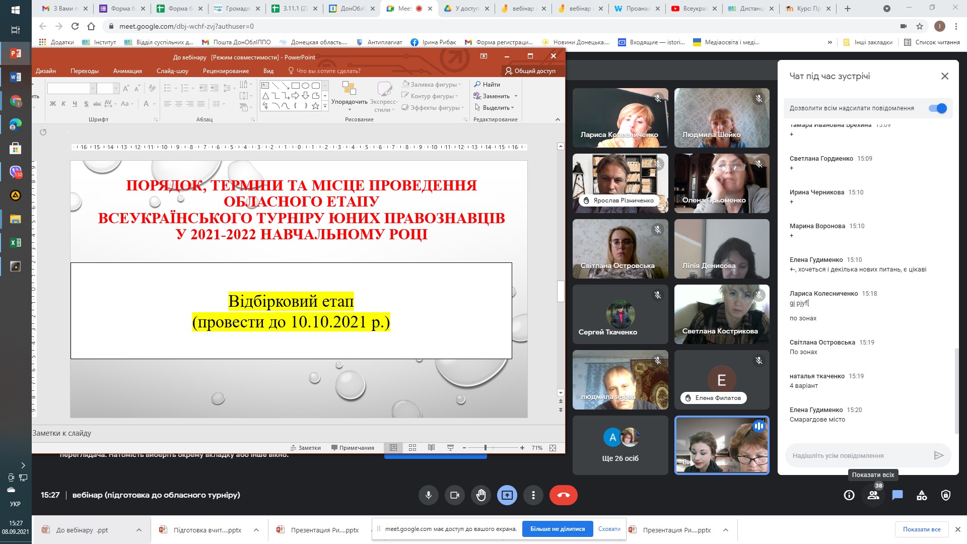Switch to reading view icon

431,448
